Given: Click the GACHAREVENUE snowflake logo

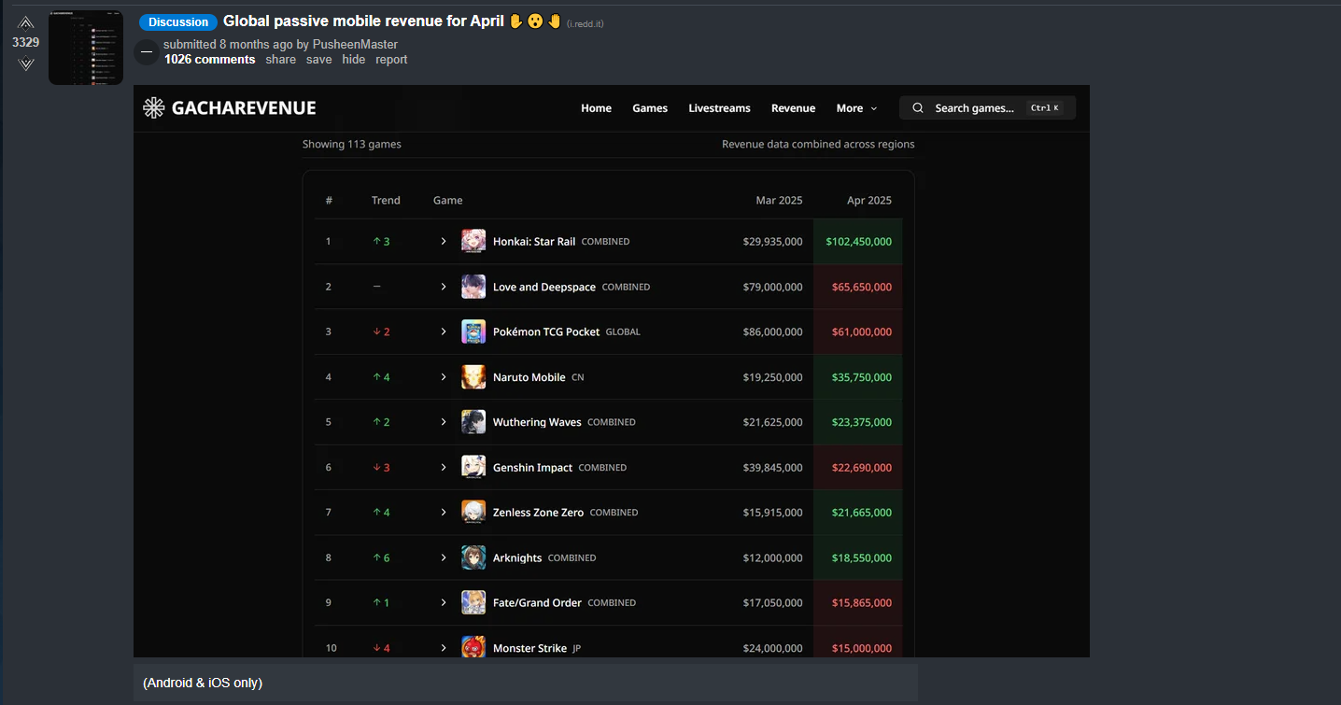Looking at the screenshot, I should coord(154,108).
